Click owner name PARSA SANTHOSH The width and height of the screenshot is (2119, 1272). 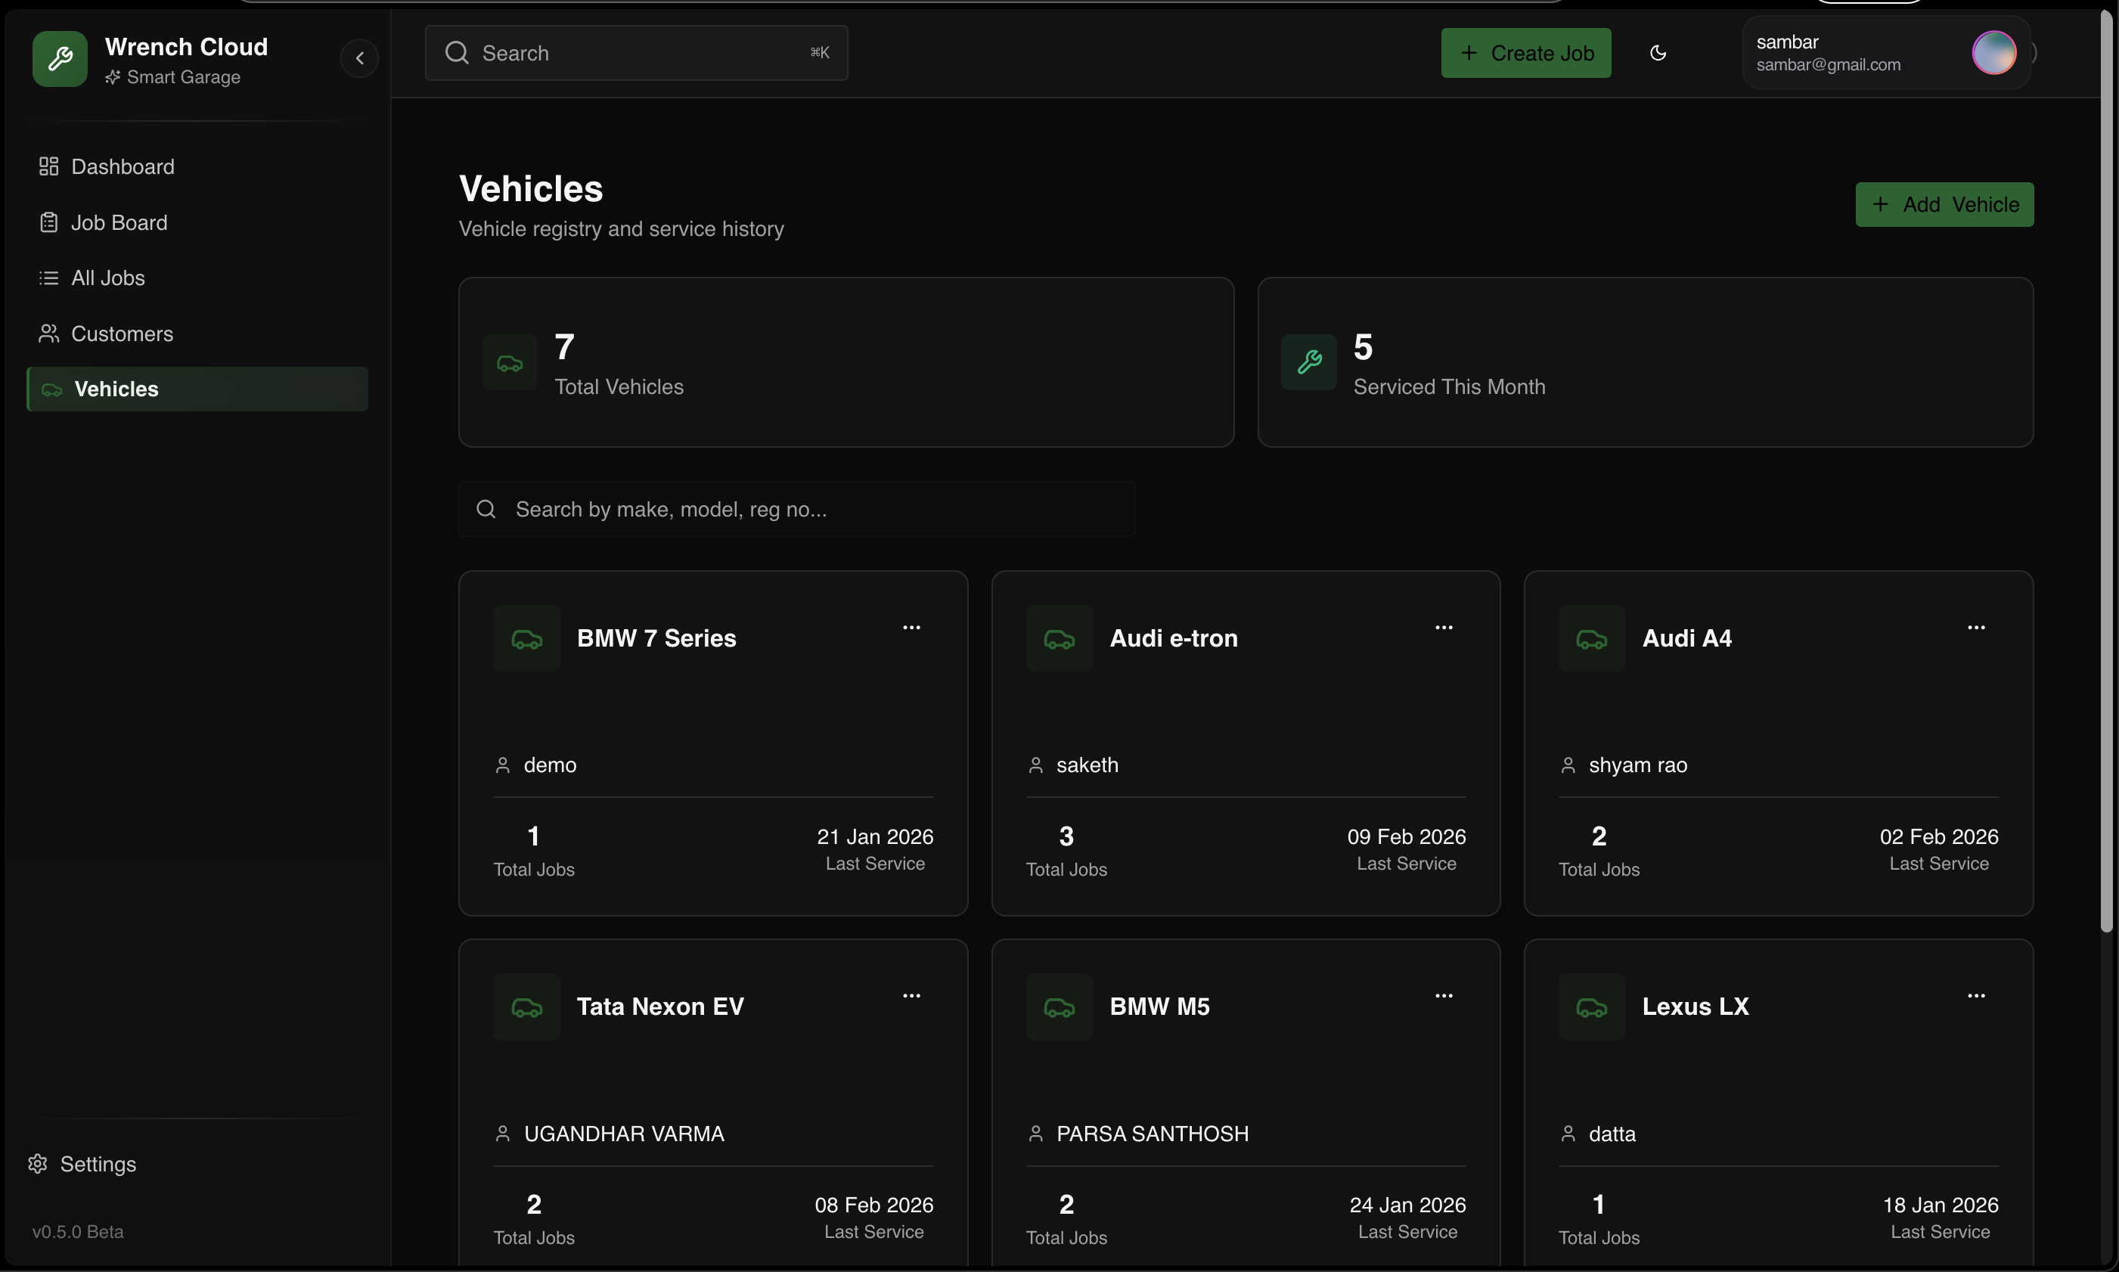coord(1153,1134)
